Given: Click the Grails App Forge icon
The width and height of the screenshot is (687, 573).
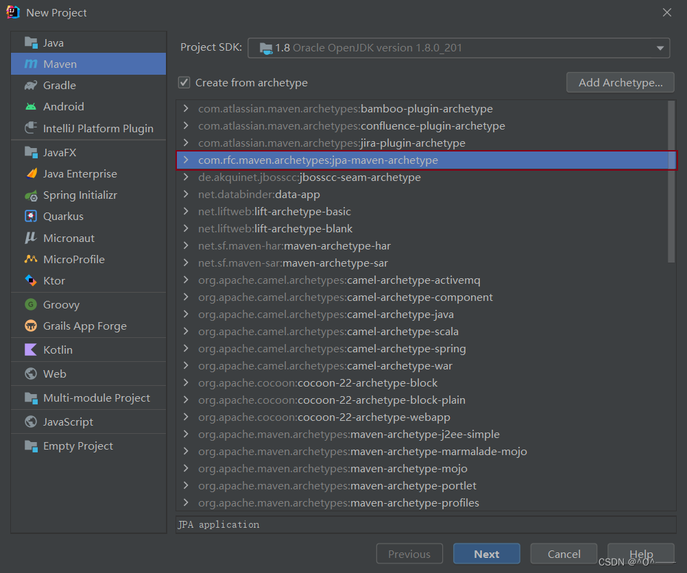Looking at the screenshot, I should click(x=31, y=326).
